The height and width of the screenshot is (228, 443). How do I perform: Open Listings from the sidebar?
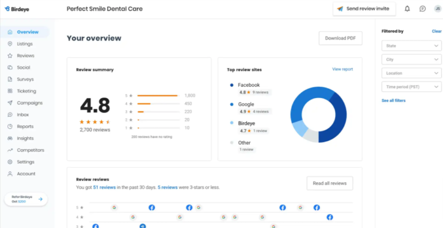pyautogui.click(x=25, y=44)
